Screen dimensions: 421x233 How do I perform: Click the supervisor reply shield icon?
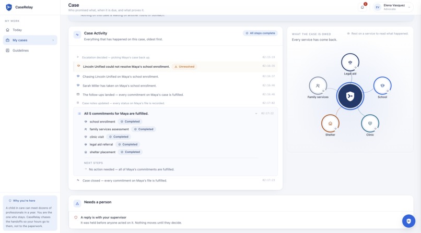(x=76, y=217)
